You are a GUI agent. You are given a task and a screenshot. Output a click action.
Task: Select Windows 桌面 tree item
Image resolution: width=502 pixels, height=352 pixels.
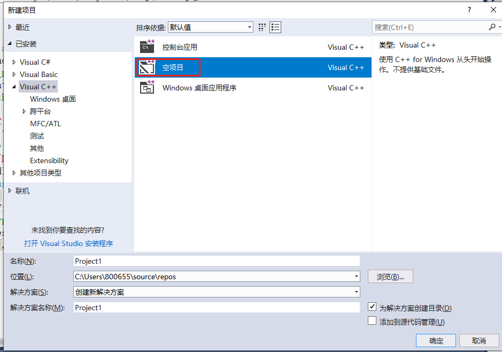click(x=53, y=99)
